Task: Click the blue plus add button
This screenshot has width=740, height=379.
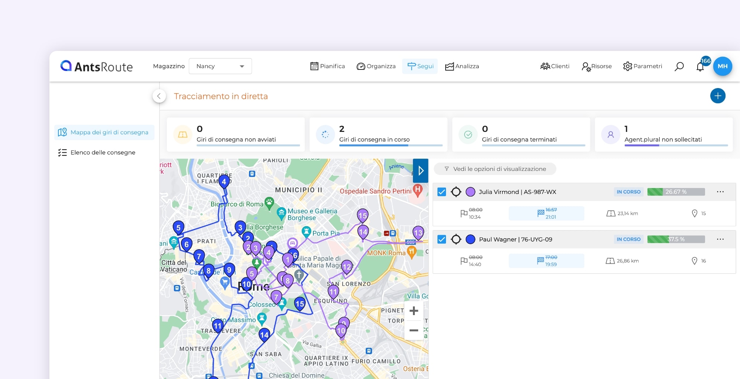Action: pos(717,96)
